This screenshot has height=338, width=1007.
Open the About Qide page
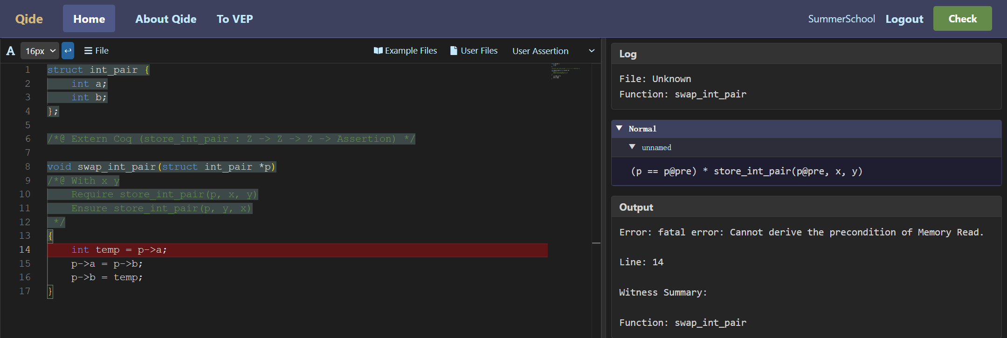pos(166,19)
